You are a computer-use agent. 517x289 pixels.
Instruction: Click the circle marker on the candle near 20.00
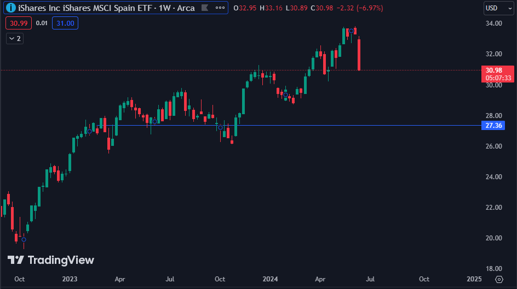[24, 240]
